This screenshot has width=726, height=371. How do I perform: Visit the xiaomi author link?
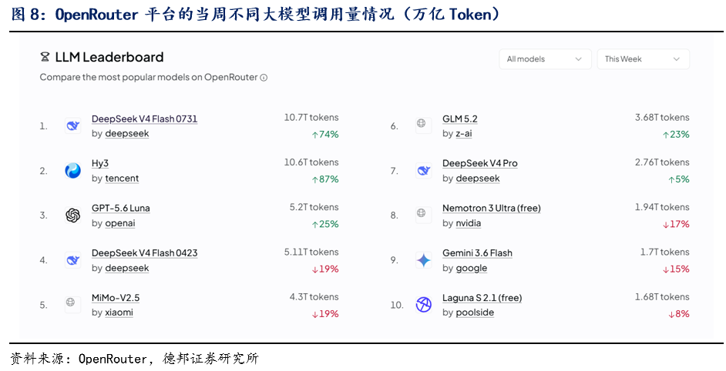[119, 313]
